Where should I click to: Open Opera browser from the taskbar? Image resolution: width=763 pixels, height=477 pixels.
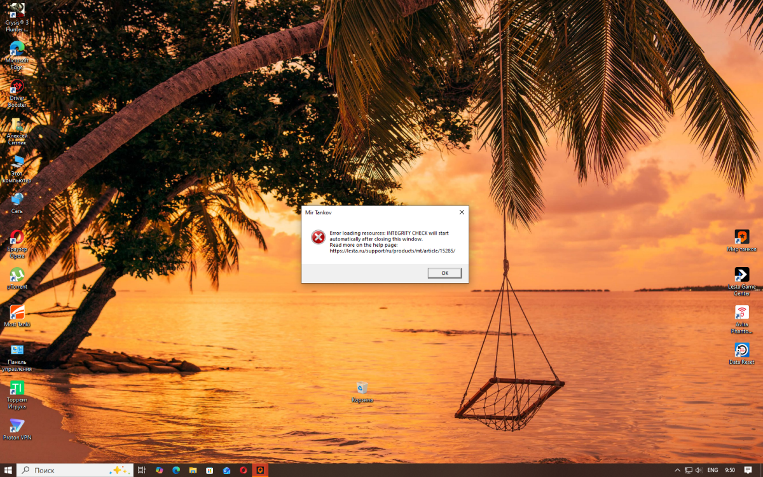click(x=244, y=470)
